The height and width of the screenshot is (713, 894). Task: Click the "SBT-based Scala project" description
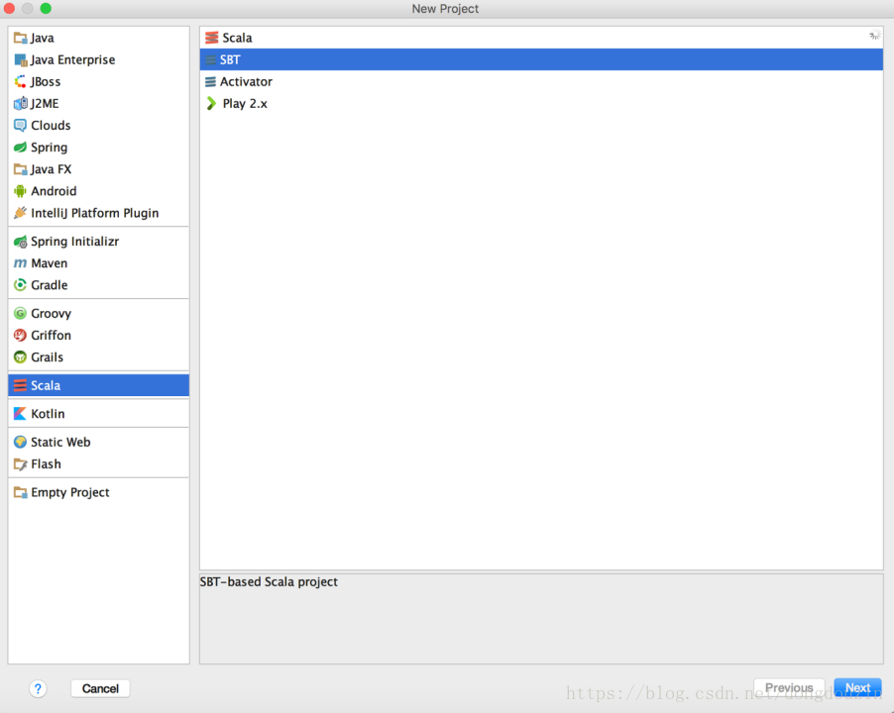click(269, 582)
